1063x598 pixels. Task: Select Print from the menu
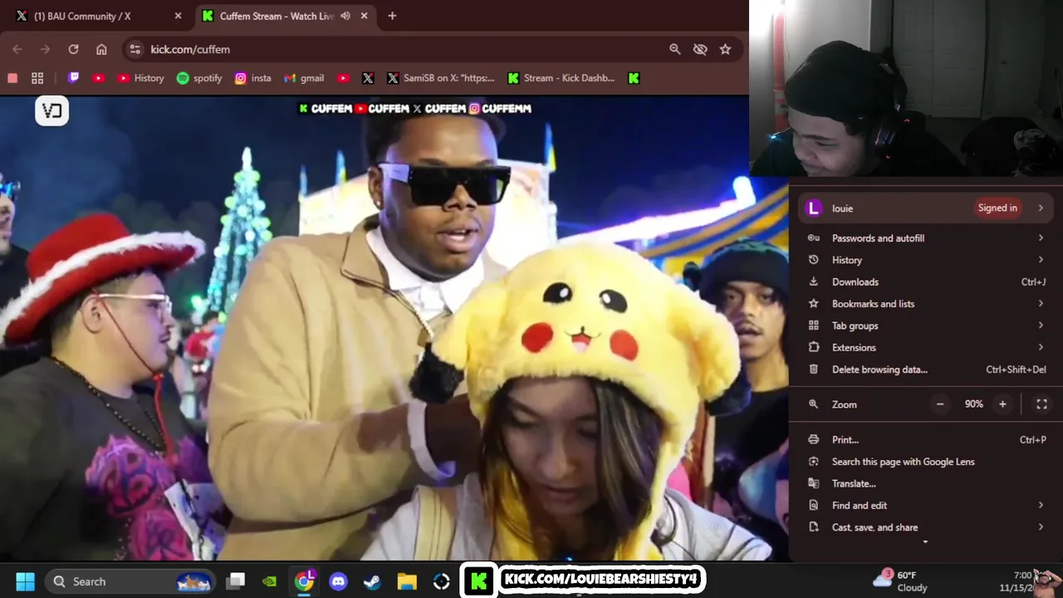[x=925, y=439]
